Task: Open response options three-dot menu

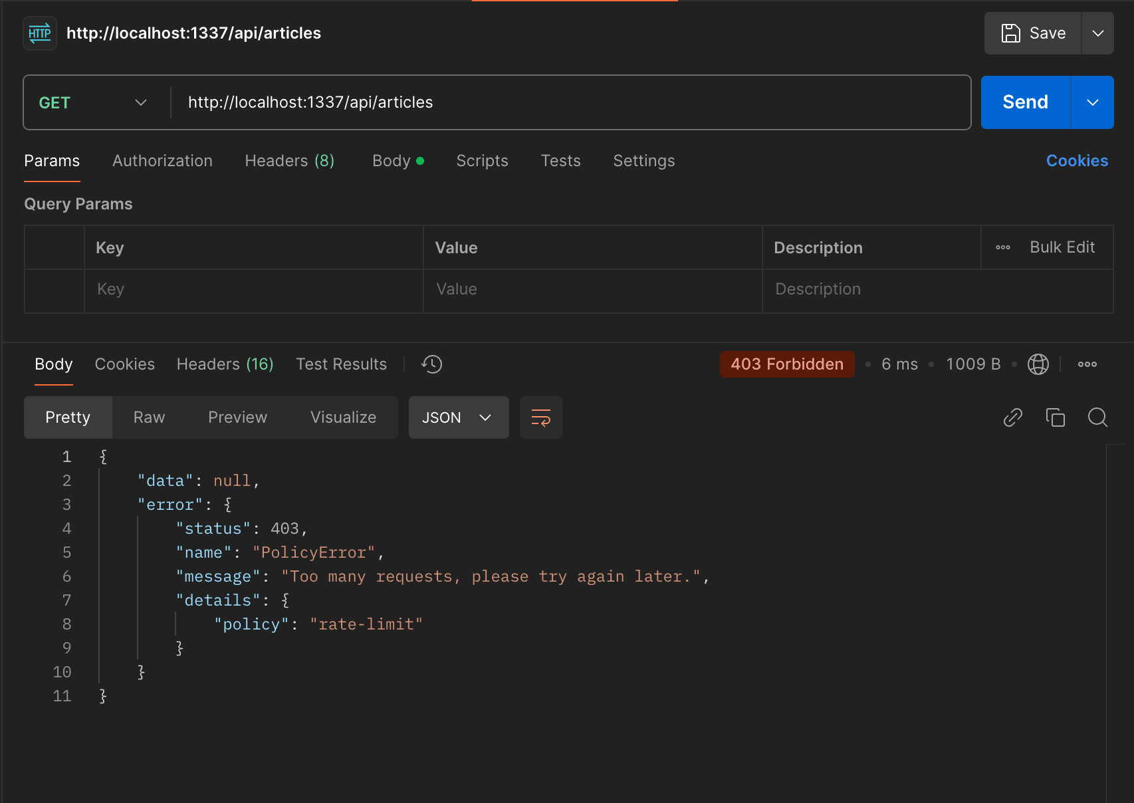Action: [1087, 364]
